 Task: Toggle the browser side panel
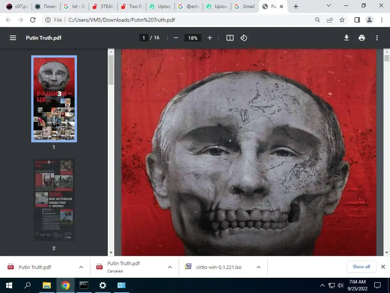click(357, 20)
